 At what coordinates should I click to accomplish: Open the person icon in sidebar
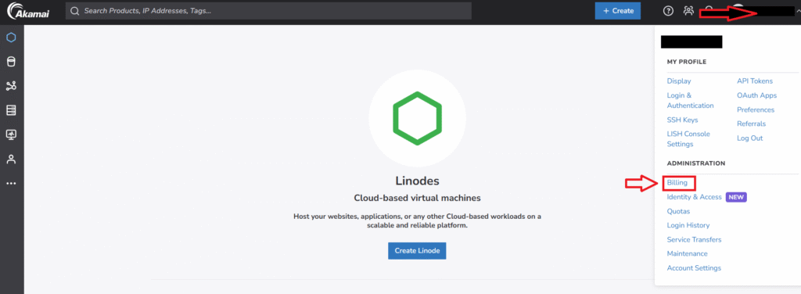pos(11,160)
